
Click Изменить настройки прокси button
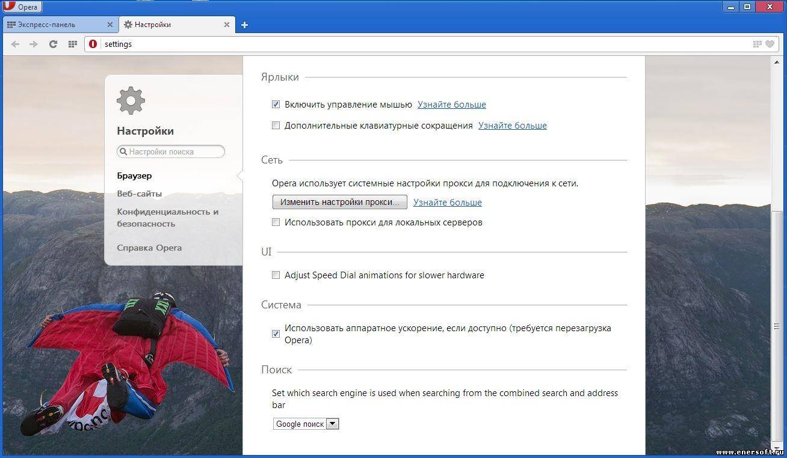coord(340,202)
